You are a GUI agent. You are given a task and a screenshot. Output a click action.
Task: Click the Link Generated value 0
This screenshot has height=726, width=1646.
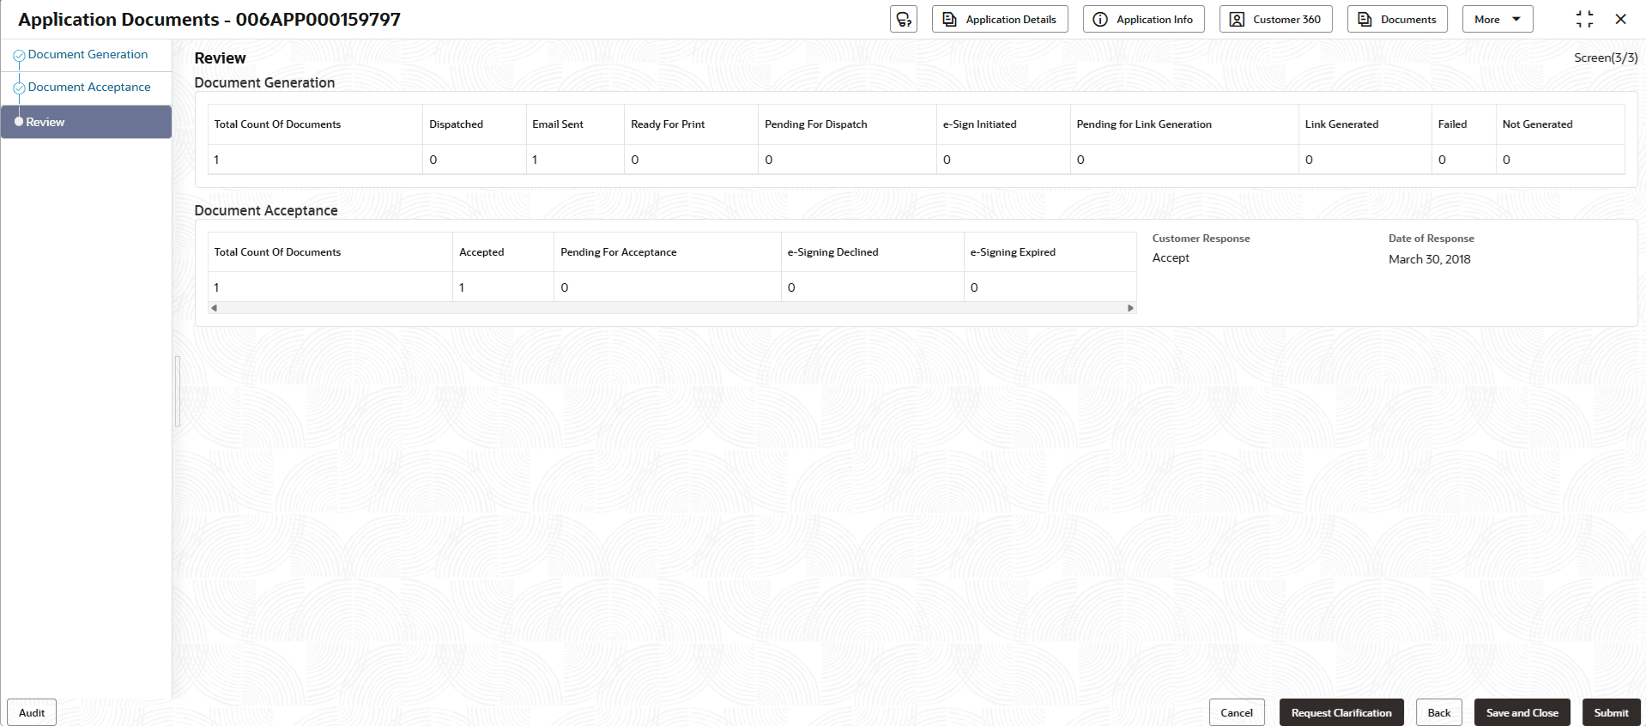coord(1309,160)
